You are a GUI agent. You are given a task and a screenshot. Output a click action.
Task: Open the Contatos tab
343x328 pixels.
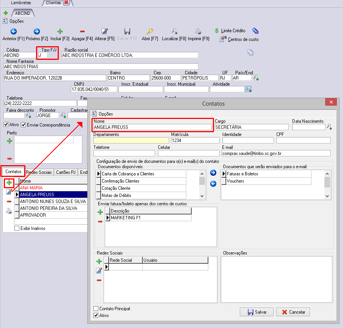click(x=13, y=172)
